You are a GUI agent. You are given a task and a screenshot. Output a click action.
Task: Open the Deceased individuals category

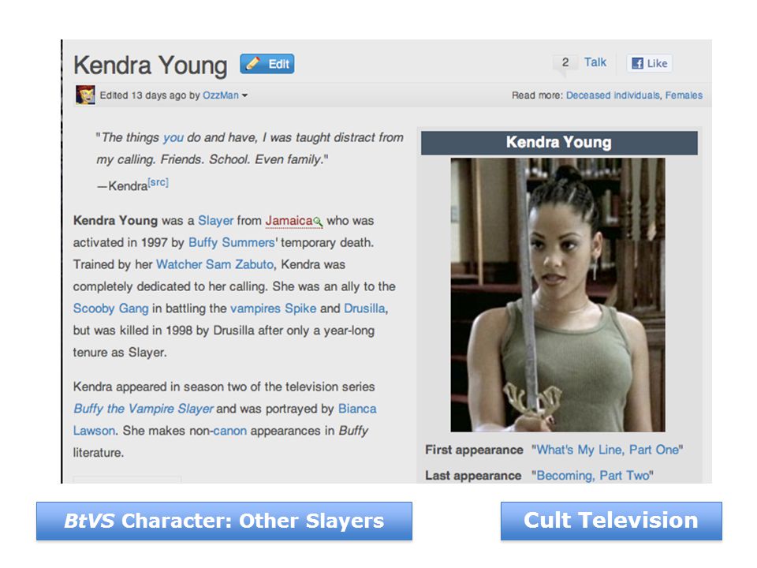pyautogui.click(x=613, y=95)
